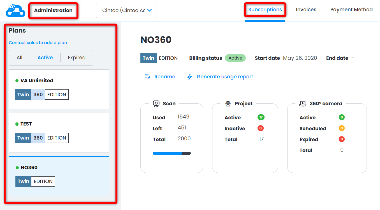Viewport: 380px width, 210px height.
Task: Click the green active 360° camera badge
Action: pyautogui.click(x=342, y=117)
